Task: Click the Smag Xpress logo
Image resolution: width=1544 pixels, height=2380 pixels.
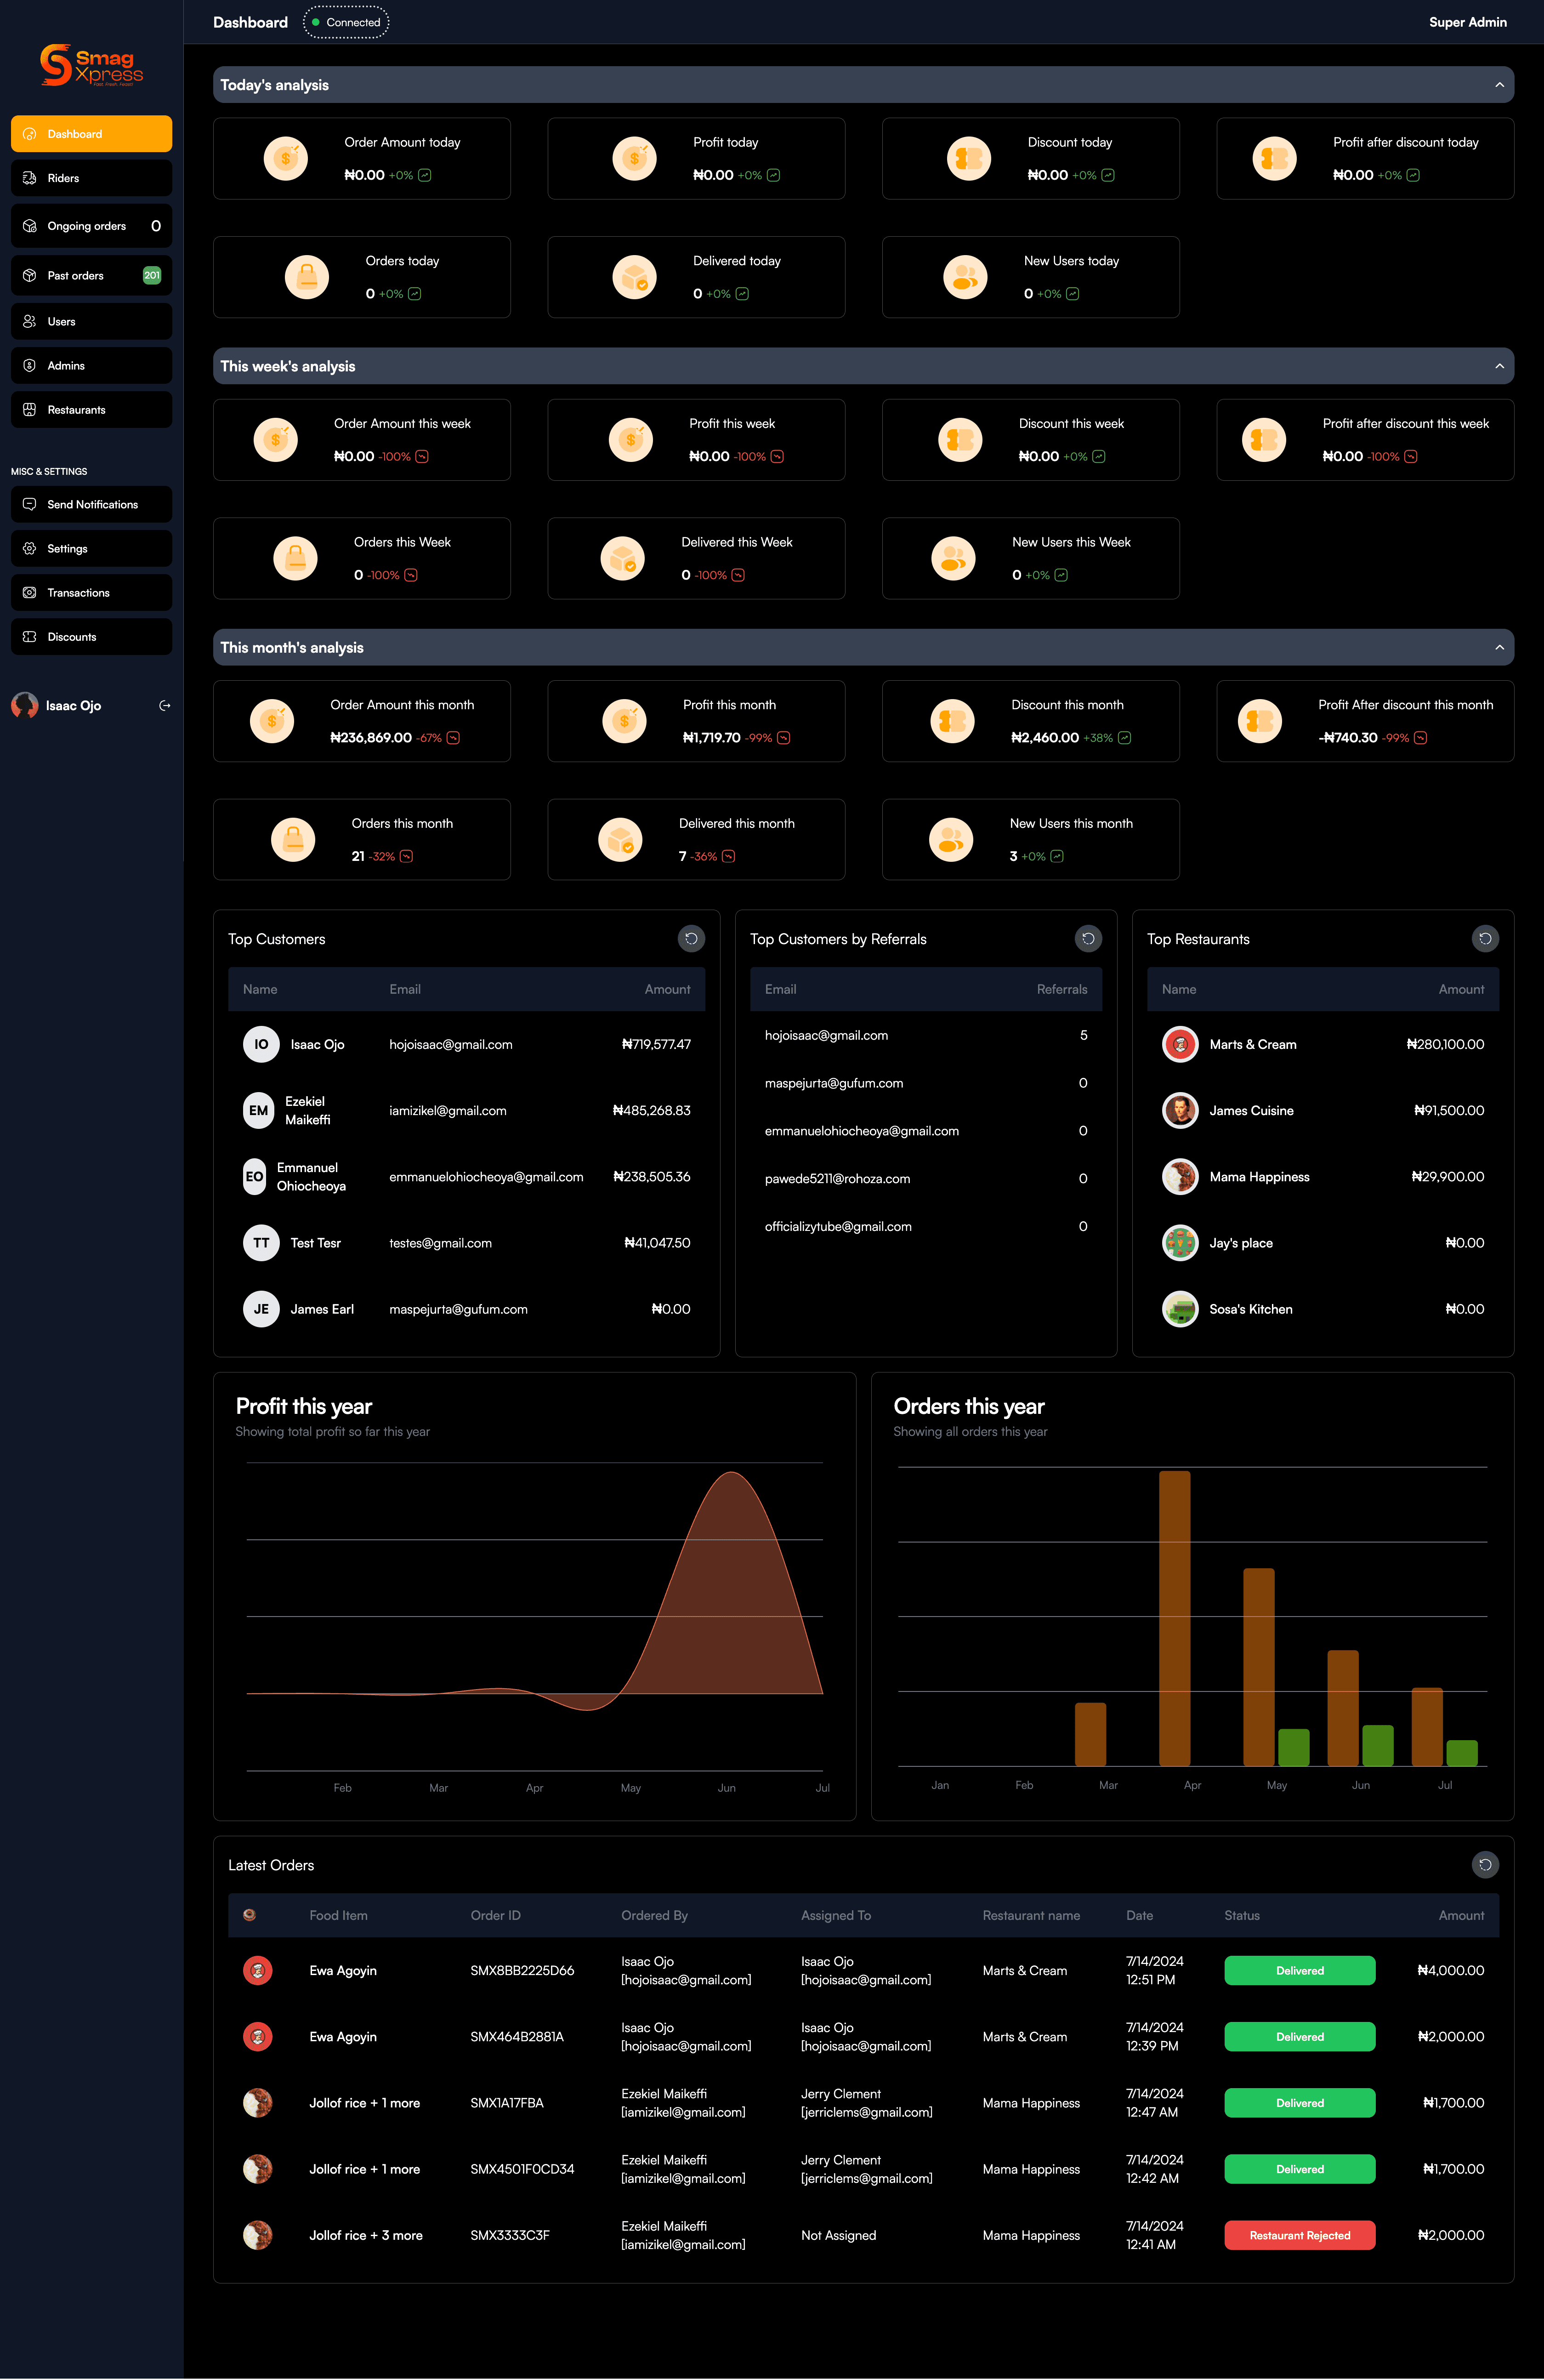Action: click(91, 65)
